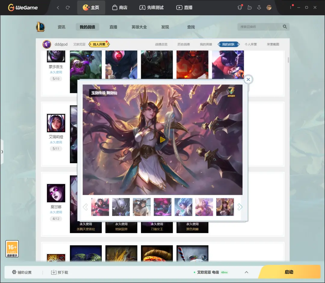
Task: Select the fifth thumbnail in the popup carousel
Action: pyautogui.click(x=184, y=207)
